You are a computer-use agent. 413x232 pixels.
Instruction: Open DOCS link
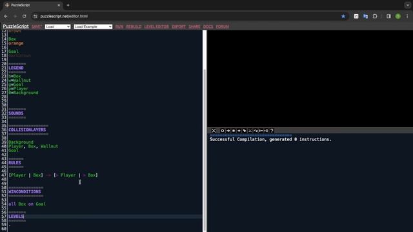208,26
